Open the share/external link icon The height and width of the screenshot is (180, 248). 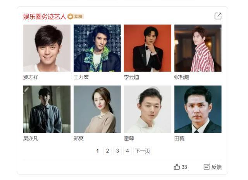click(218, 16)
